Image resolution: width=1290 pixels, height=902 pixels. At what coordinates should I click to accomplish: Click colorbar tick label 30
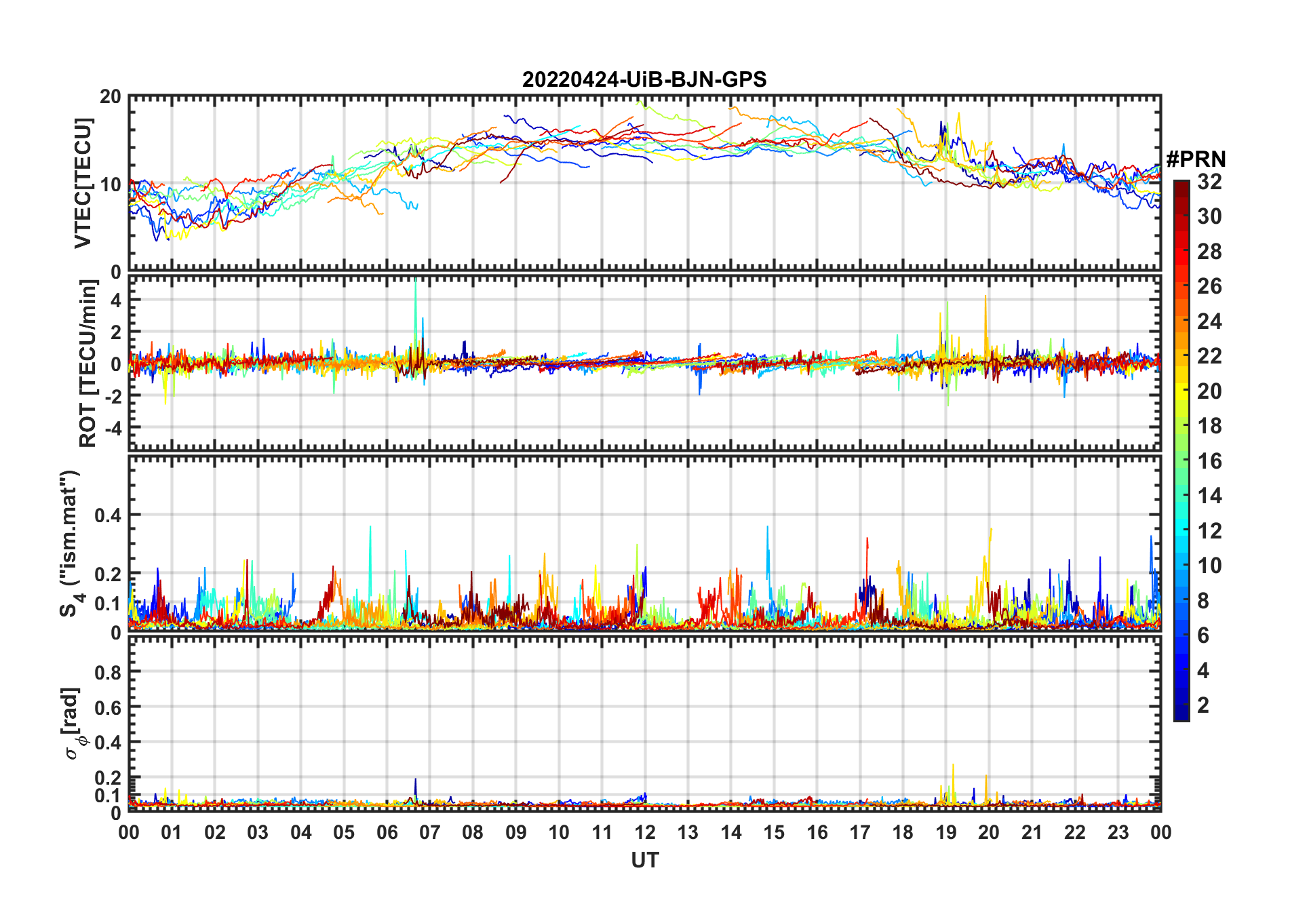[1209, 216]
